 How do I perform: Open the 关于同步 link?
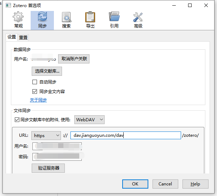pyautogui.click(x=38, y=100)
